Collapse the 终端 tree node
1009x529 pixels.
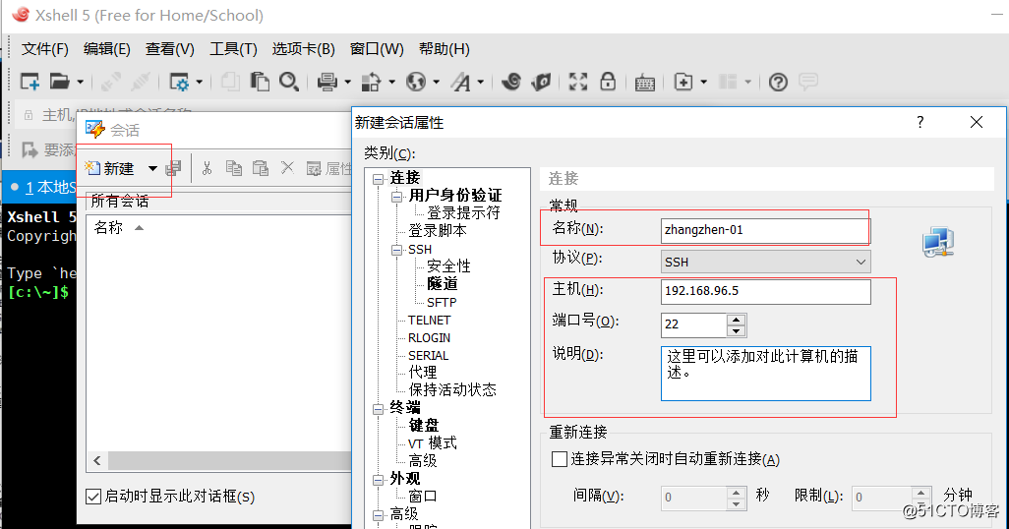(379, 409)
